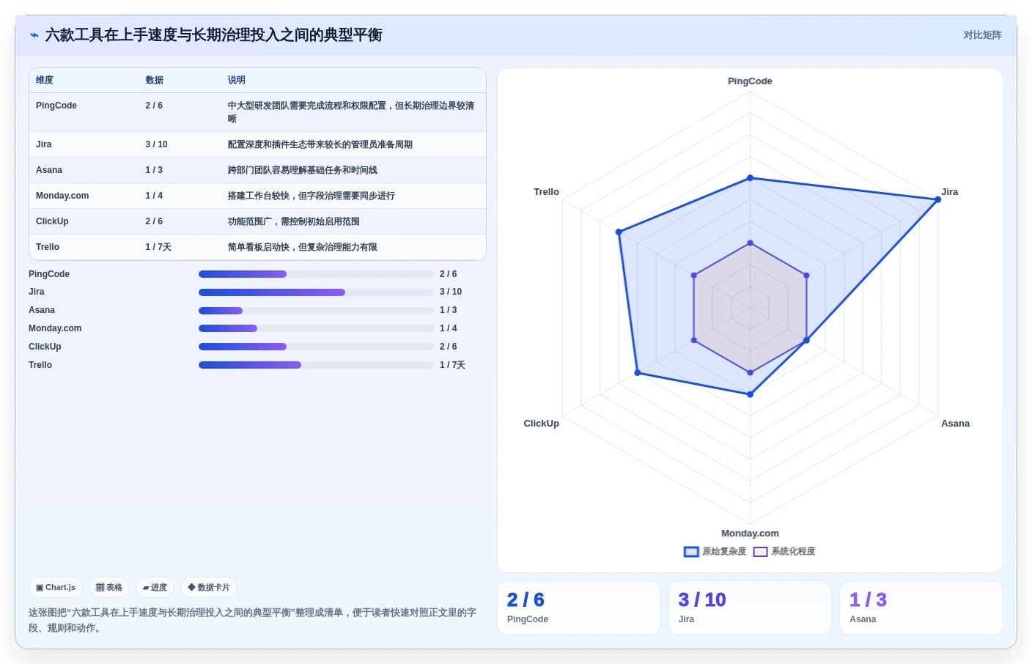The image size is (1032, 664).
Task: Select the 进度 tag chip
Action: tap(155, 588)
